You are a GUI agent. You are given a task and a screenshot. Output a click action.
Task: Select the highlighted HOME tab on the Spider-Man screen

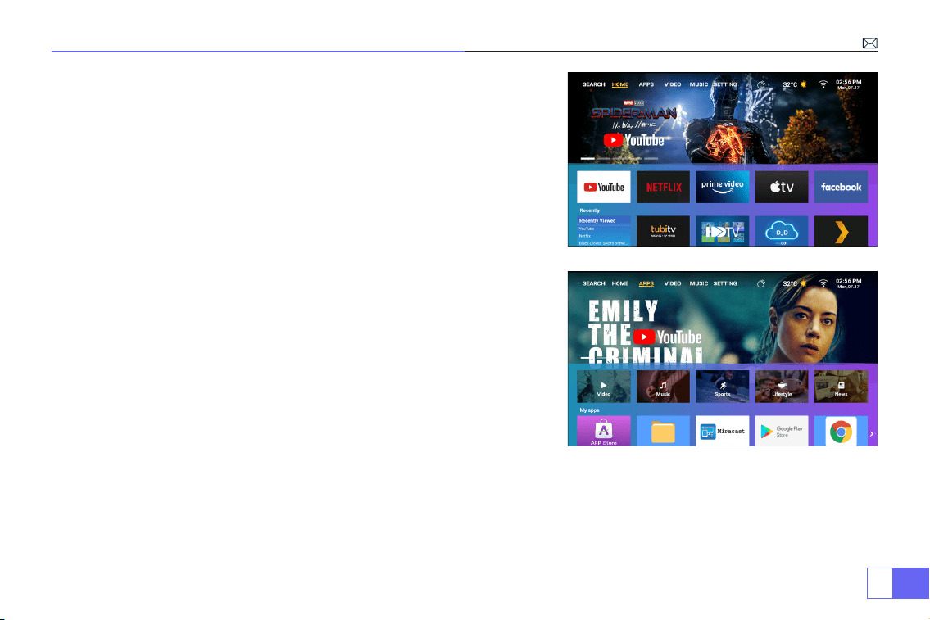click(619, 84)
